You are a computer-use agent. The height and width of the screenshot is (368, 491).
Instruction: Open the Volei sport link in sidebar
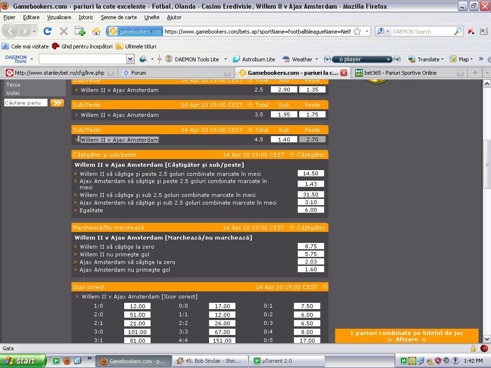coord(13,93)
